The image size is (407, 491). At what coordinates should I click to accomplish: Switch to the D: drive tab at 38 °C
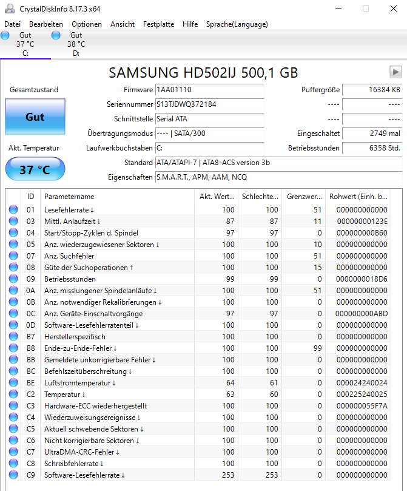76,44
